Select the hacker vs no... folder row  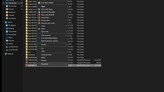click(x=63, y=9)
